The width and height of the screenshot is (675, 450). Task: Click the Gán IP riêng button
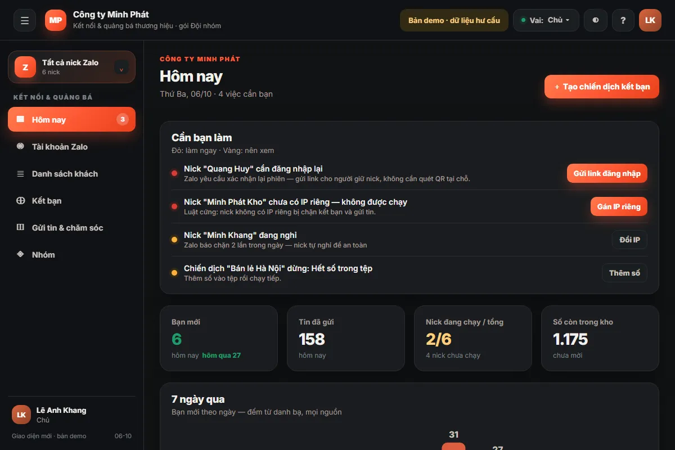(x=619, y=206)
